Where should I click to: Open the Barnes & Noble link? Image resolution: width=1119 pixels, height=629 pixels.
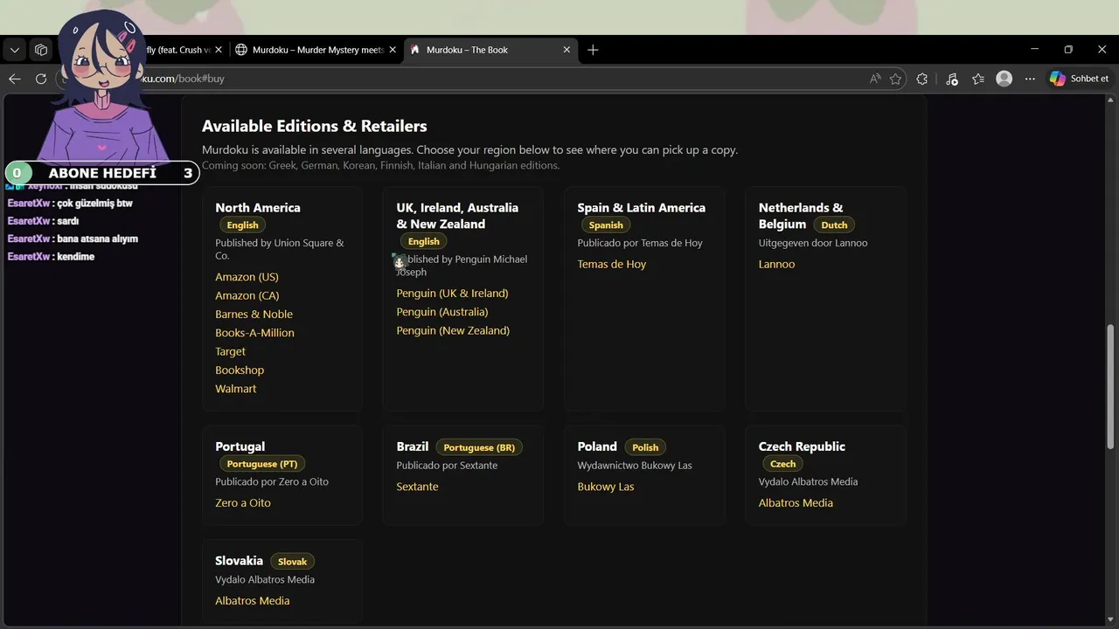click(254, 314)
